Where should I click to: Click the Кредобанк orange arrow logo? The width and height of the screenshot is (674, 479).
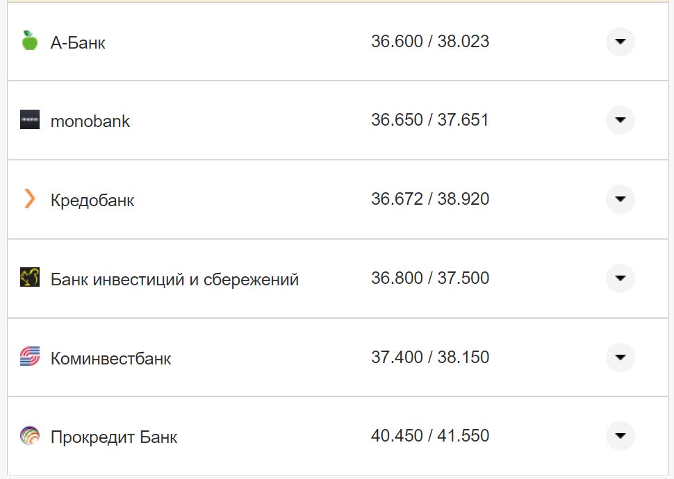(x=29, y=199)
